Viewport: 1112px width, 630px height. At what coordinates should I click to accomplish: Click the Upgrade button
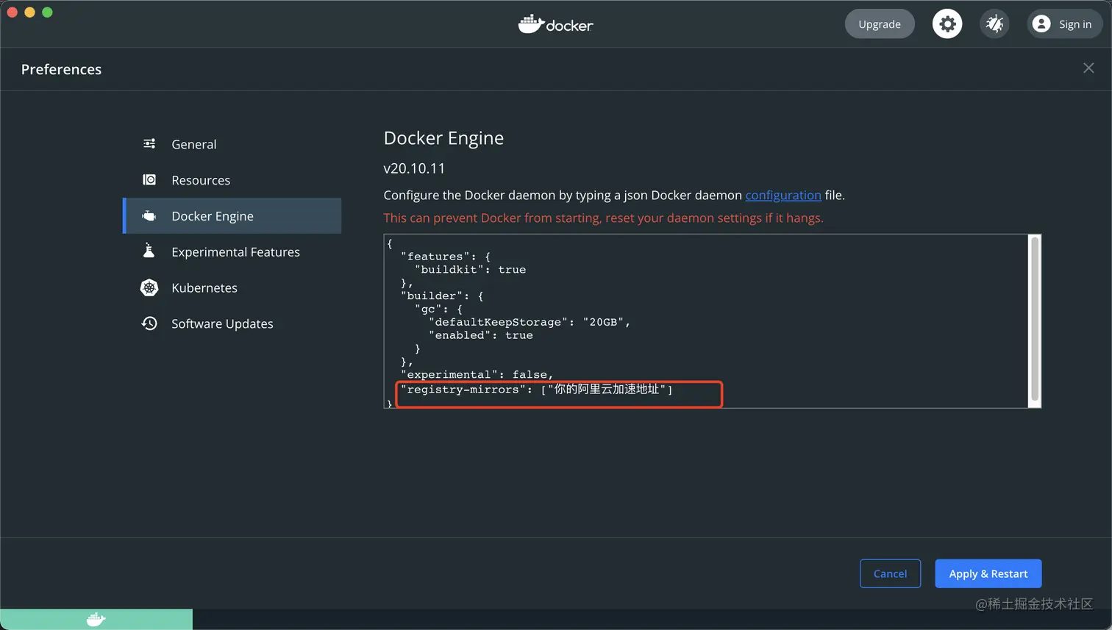(x=880, y=24)
